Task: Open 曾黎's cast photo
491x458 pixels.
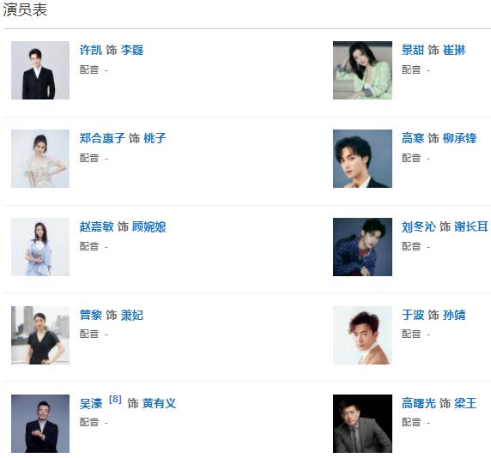Action: 40,335
